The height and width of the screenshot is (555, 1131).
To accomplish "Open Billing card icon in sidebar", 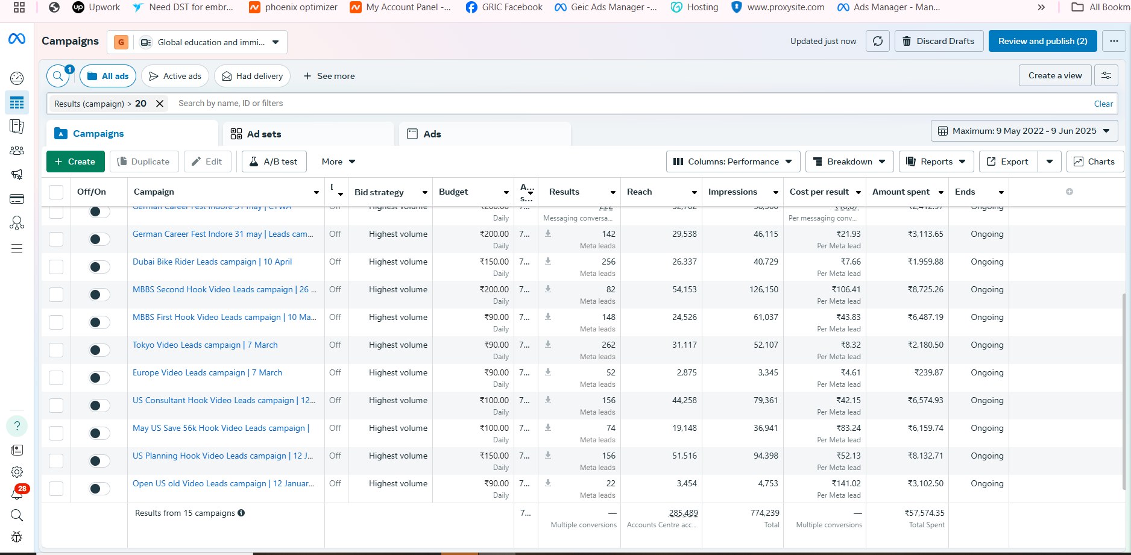I will (x=17, y=199).
